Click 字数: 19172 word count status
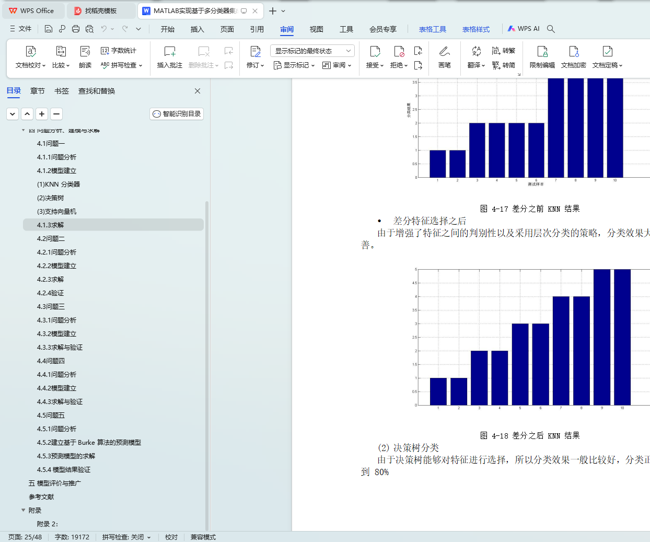 [72, 537]
